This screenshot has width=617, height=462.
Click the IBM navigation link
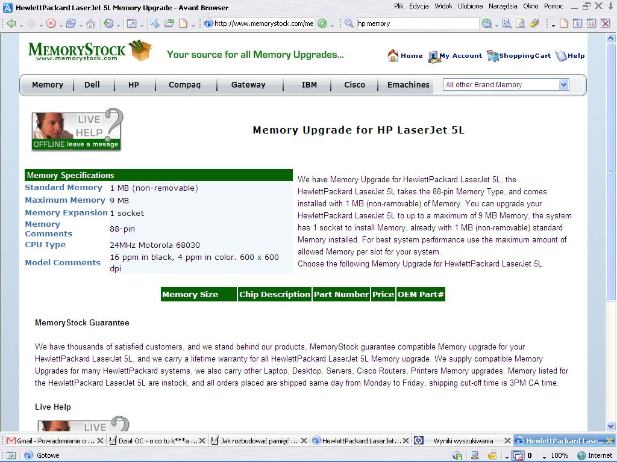pyautogui.click(x=309, y=85)
